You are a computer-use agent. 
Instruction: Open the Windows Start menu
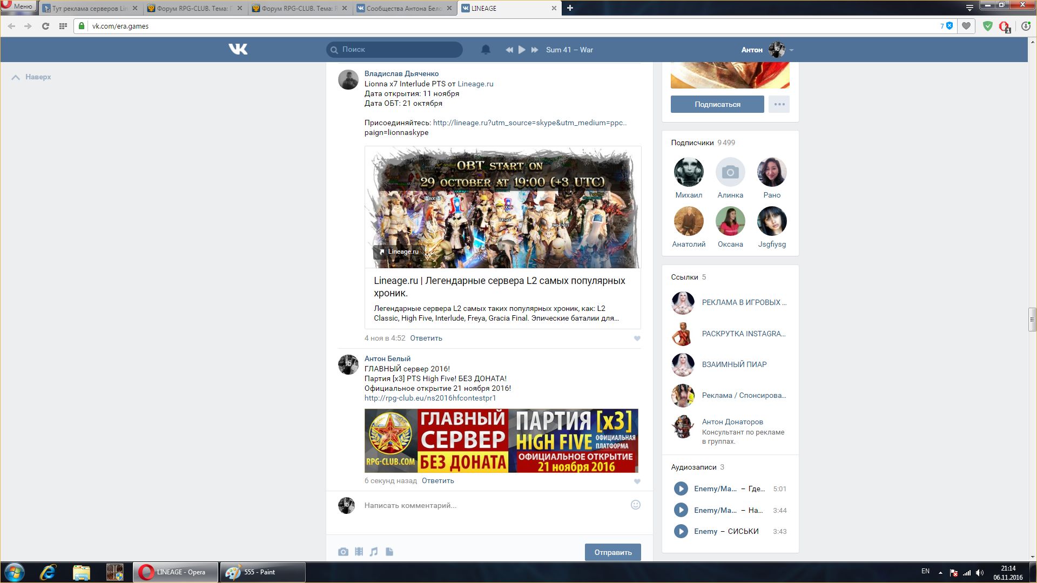[15, 572]
